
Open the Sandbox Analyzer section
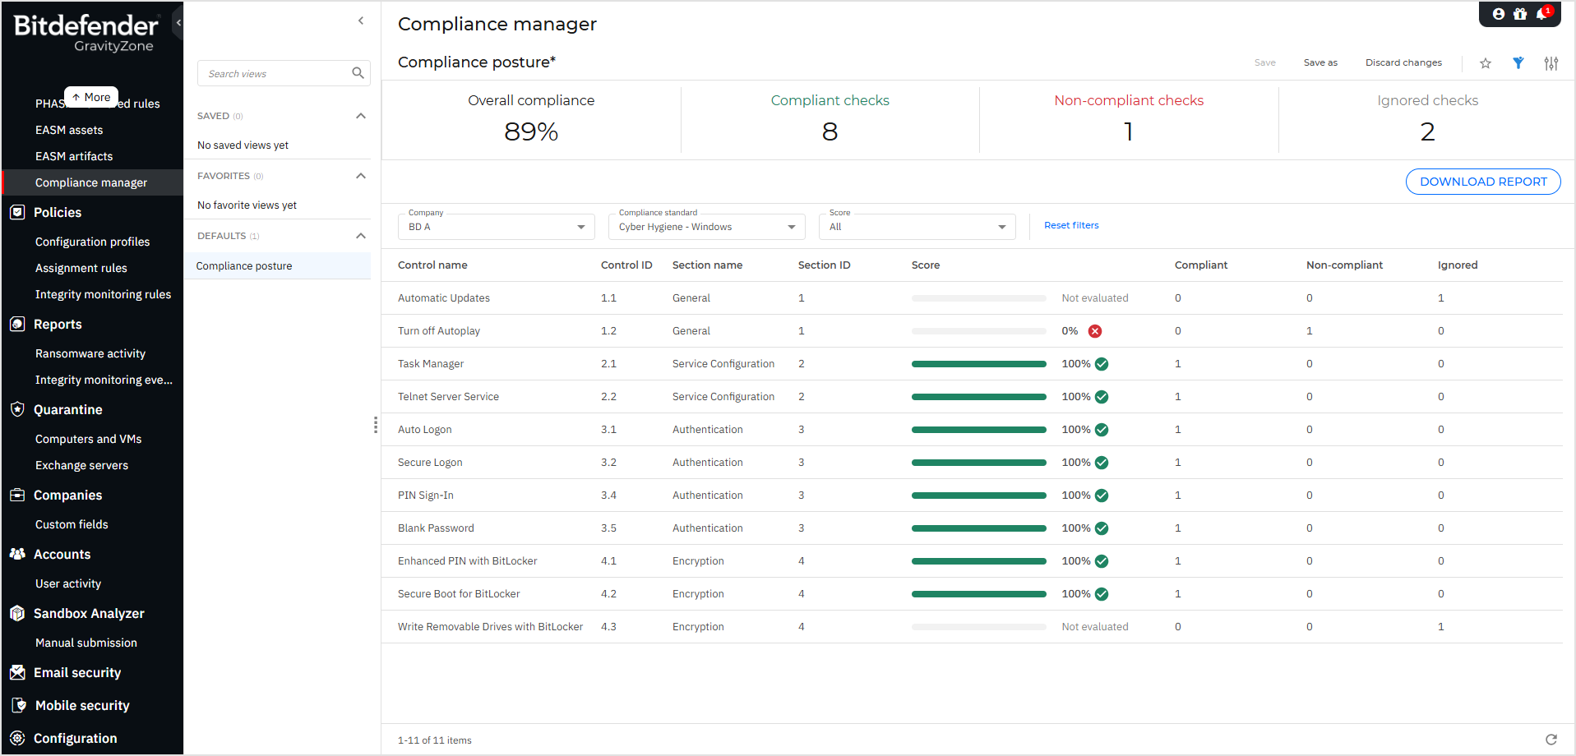click(x=87, y=613)
